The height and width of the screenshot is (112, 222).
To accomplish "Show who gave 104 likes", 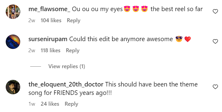I will (51, 20).
